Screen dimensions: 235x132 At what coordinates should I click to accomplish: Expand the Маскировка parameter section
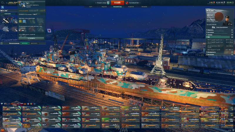(x=219, y=55)
